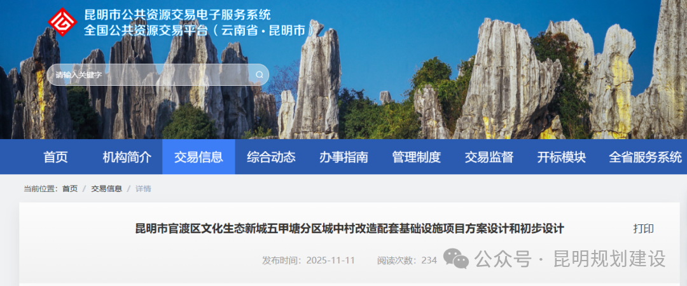The height and width of the screenshot is (286, 687).
Task: Focus the keyword search input field
Action: [158, 75]
